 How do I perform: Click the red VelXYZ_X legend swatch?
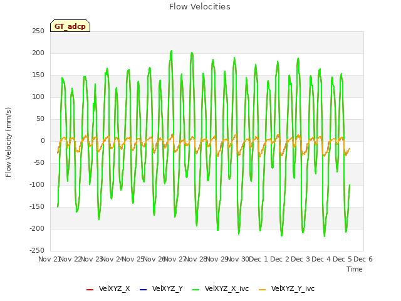coord(90,290)
